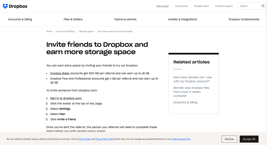Click the text 'Click Invite a friend.'
Screen dimensions: 267x145
tap(63, 119)
